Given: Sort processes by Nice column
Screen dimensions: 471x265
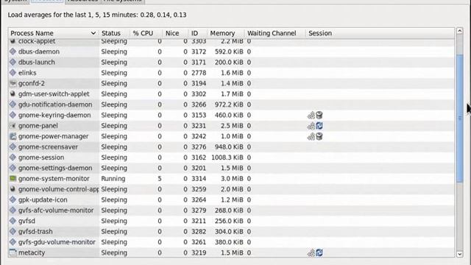Looking at the screenshot, I should [x=176, y=33].
